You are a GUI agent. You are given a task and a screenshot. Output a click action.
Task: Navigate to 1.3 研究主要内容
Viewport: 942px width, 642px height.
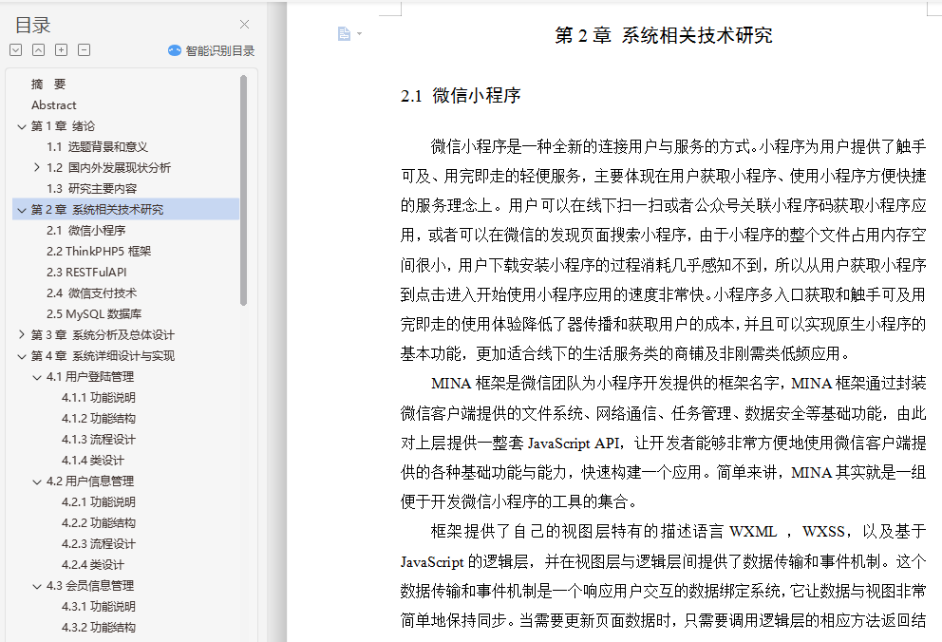point(92,189)
